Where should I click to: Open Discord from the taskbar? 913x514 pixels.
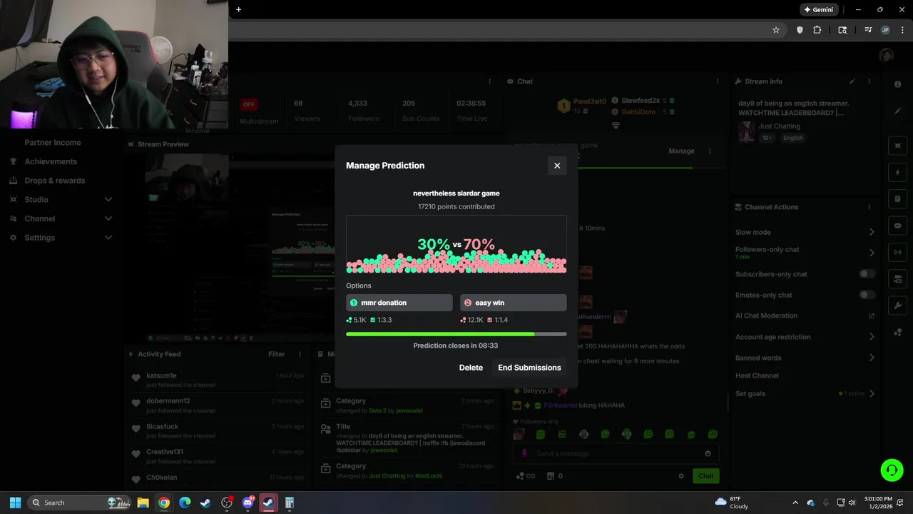click(248, 503)
